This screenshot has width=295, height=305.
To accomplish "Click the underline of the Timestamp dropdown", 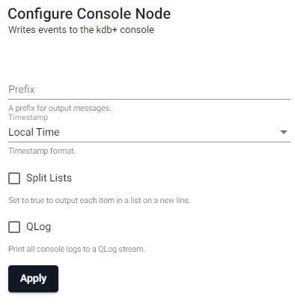I will coord(149,142).
